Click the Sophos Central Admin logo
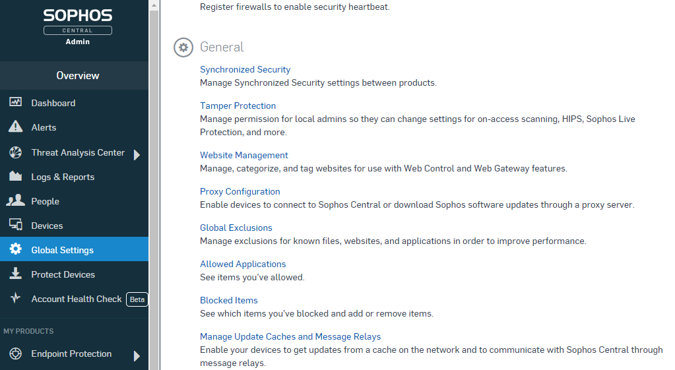The height and width of the screenshot is (370, 675). [77, 26]
